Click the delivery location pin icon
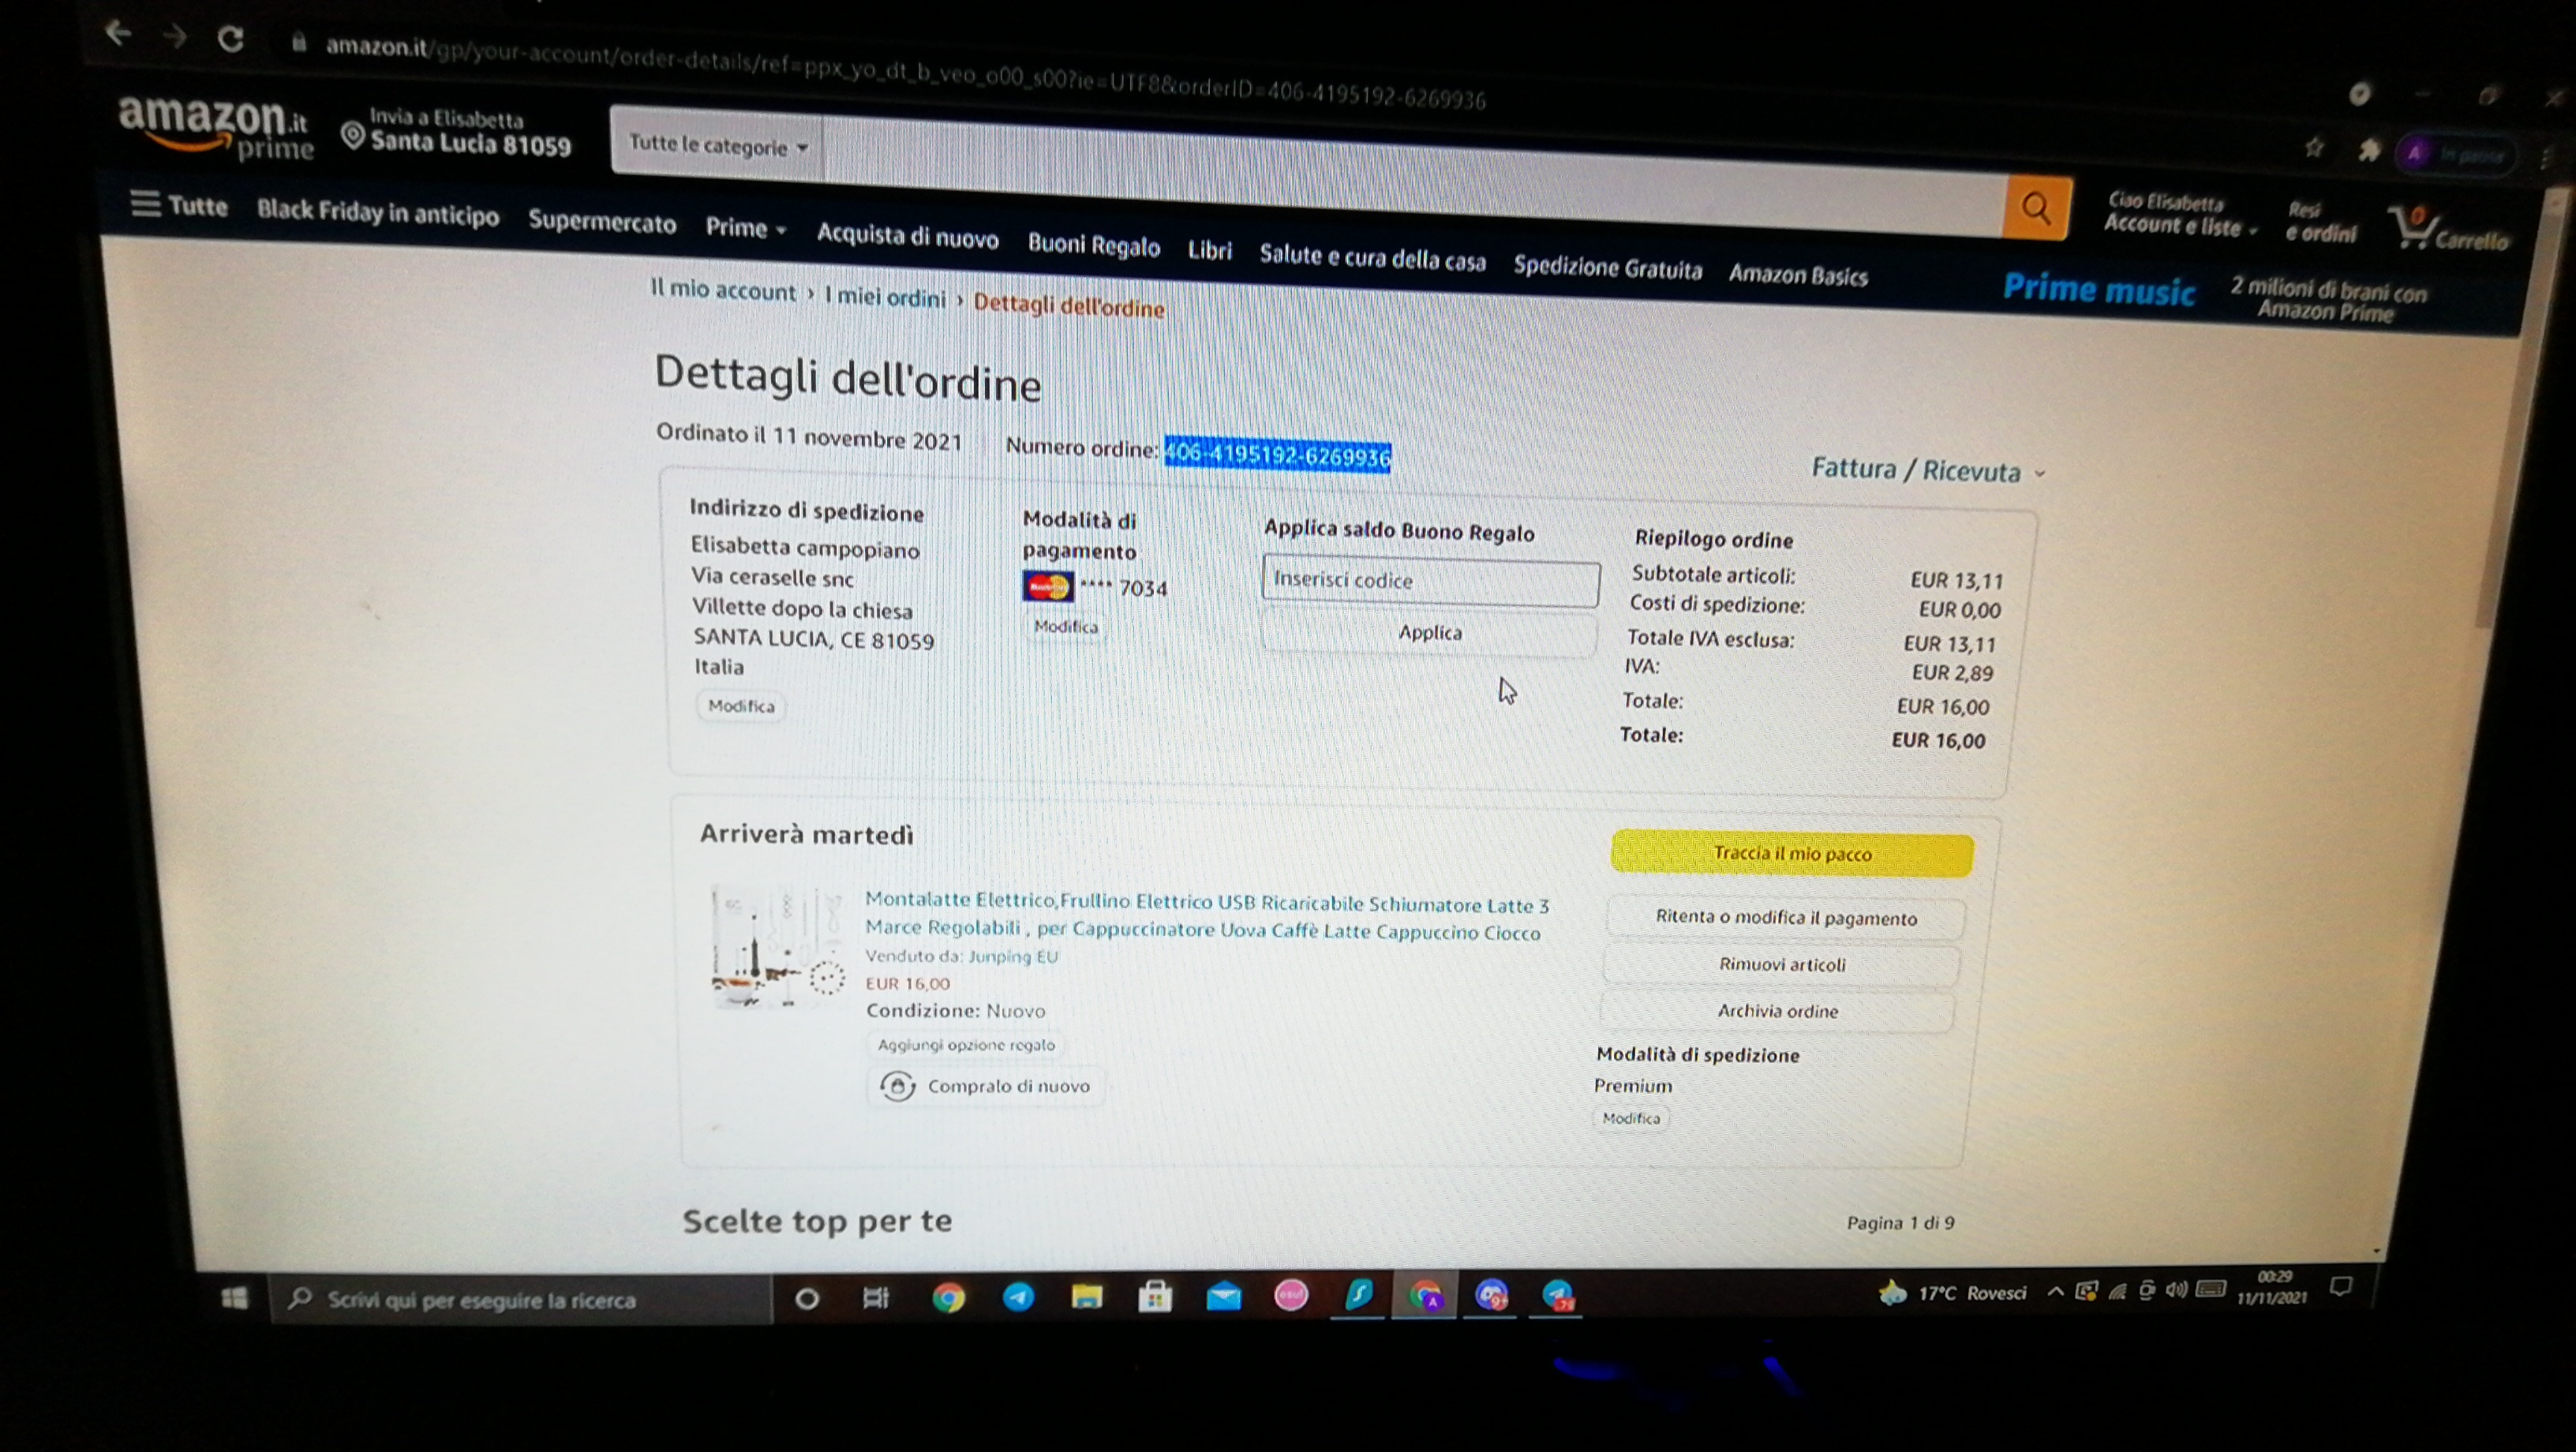Screen dimensions: 2576x1452 pos(352,134)
